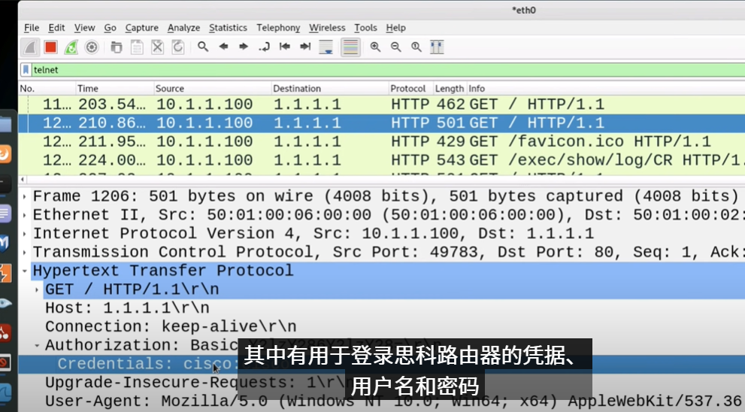Click the find packet magnifier icon

coord(203,47)
